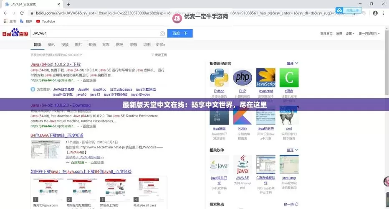Open step 3 tutorial thumbnail
389x209 pixels.
115,189
